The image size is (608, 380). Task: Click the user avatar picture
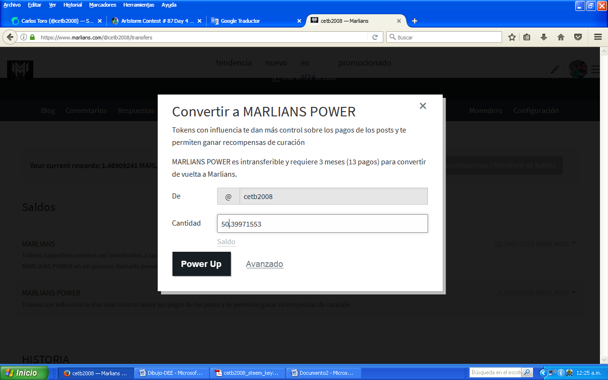pyautogui.click(x=578, y=69)
